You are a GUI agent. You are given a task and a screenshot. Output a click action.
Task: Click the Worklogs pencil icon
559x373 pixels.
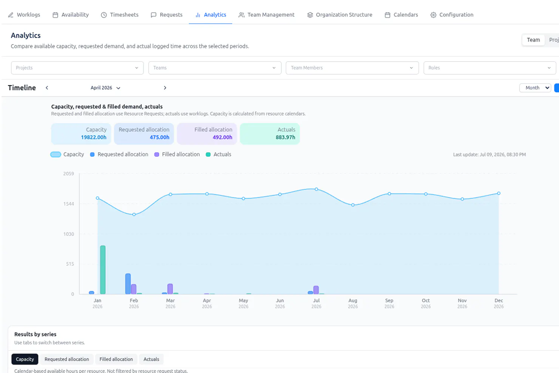(x=11, y=15)
